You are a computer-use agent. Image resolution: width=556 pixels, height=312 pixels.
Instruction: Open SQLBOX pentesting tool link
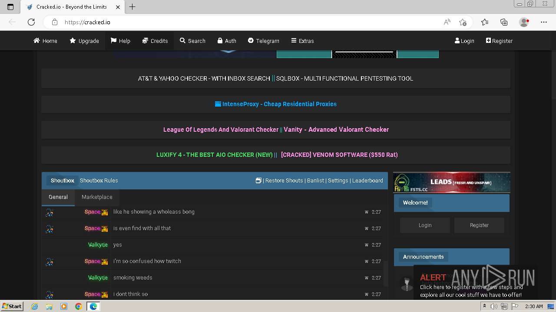point(344,78)
